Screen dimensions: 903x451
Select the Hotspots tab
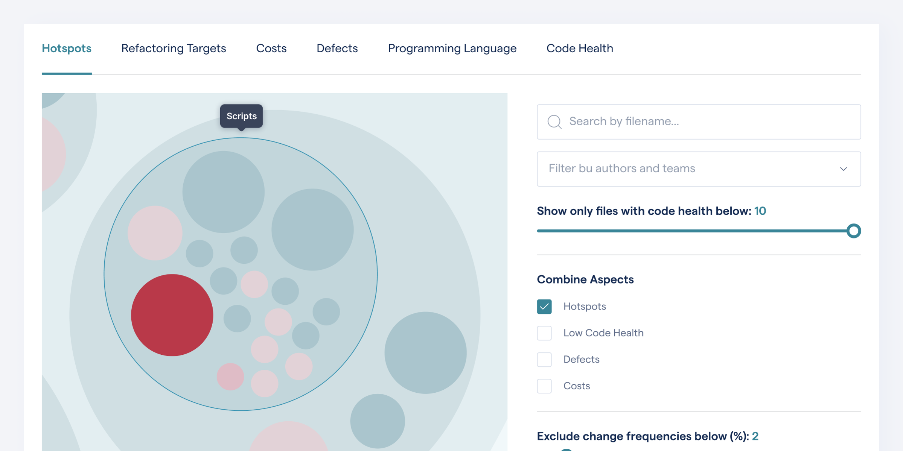point(66,48)
